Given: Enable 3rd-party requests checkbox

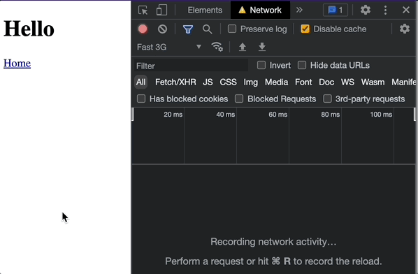Looking at the screenshot, I should point(327,99).
